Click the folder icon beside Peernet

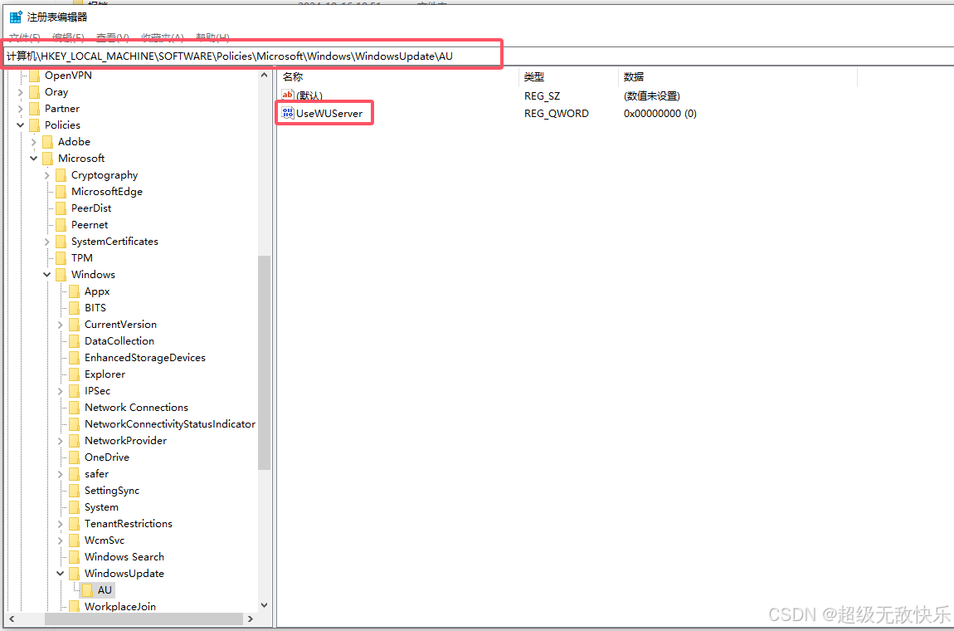(x=61, y=225)
